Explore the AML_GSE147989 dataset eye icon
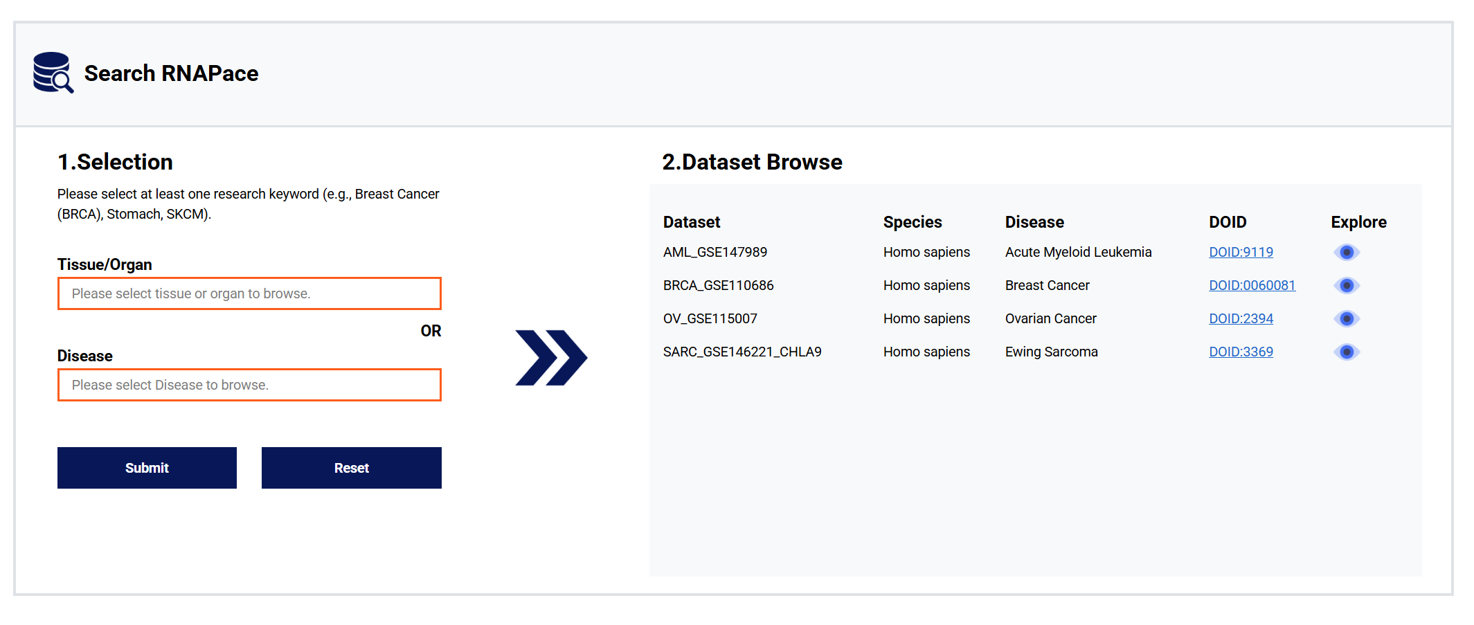This screenshot has width=1474, height=625. tap(1346, 253)
